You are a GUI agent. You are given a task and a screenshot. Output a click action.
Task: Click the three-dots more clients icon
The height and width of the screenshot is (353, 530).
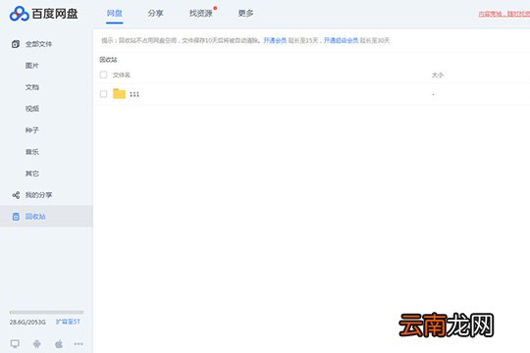tap(79, 344)
